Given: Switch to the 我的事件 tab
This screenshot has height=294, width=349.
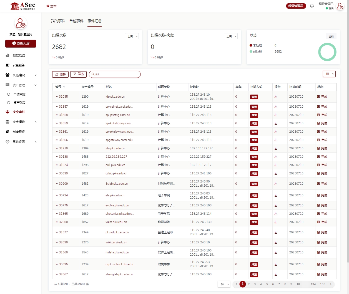Looking at the screenshot, I should (58, 21).
